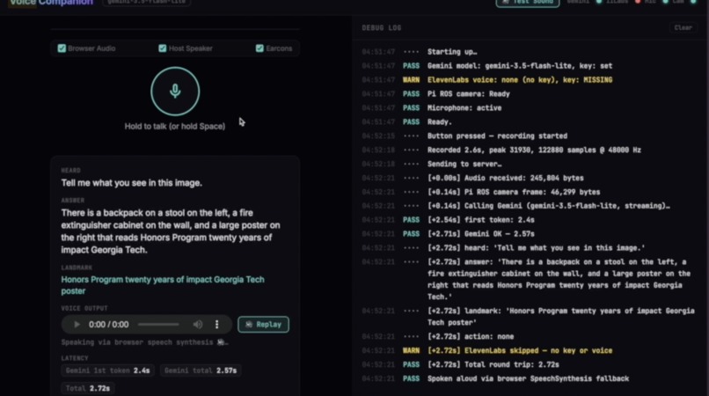Click the DEBUG LOG panel heading
709x396 pixels.
[381, 27]
